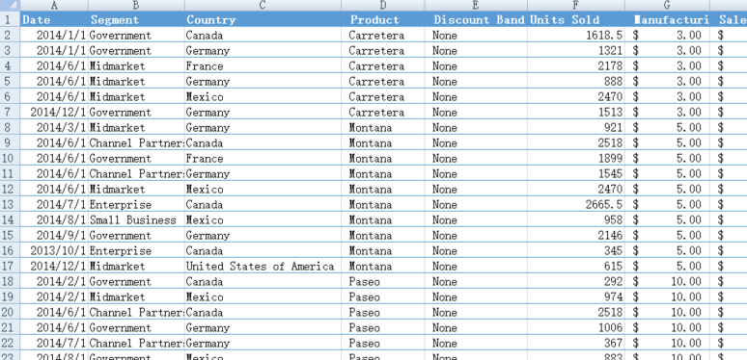
Task: Click the Units Sold header cell
Action: click(576, 19)
